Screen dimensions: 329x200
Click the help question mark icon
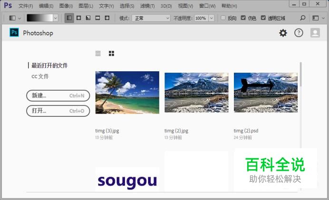[x=299, y=33]
